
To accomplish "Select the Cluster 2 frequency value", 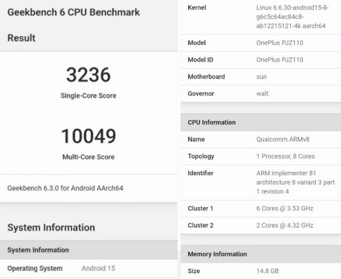I will pos(284,225).
